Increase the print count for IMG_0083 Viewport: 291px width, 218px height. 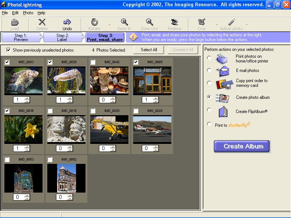[27, 98]
